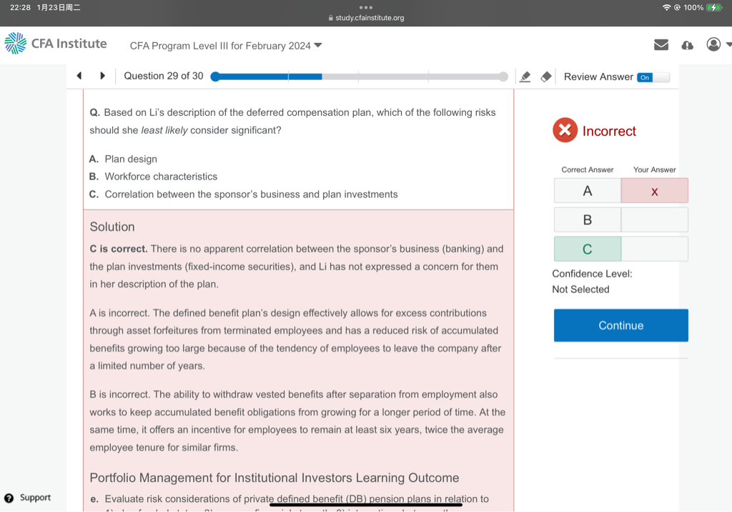732x512 pixels.
Task: Toggle Review Answer switch off
Action: coord(653,77)
